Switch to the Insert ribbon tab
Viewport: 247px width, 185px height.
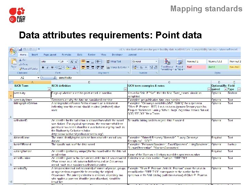coord(35,54)
